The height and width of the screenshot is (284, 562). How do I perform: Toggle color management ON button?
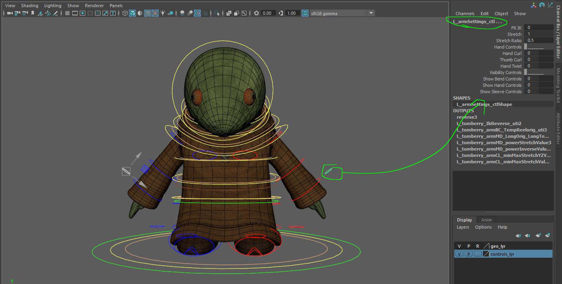point(305,13)
